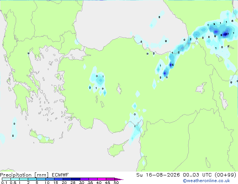Click the Su 16-08-2026 date text
238x184 pixels.
point(158,175)
